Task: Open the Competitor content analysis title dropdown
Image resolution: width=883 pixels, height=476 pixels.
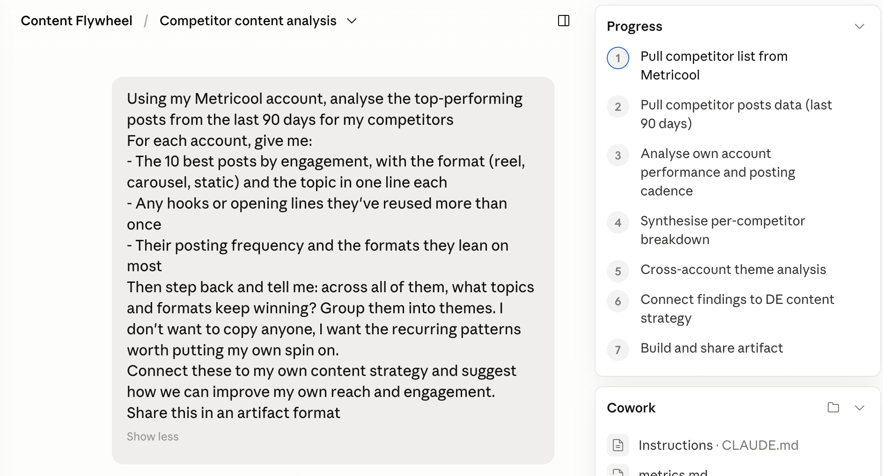Action: pyautogui.click(x=352, y=21)
